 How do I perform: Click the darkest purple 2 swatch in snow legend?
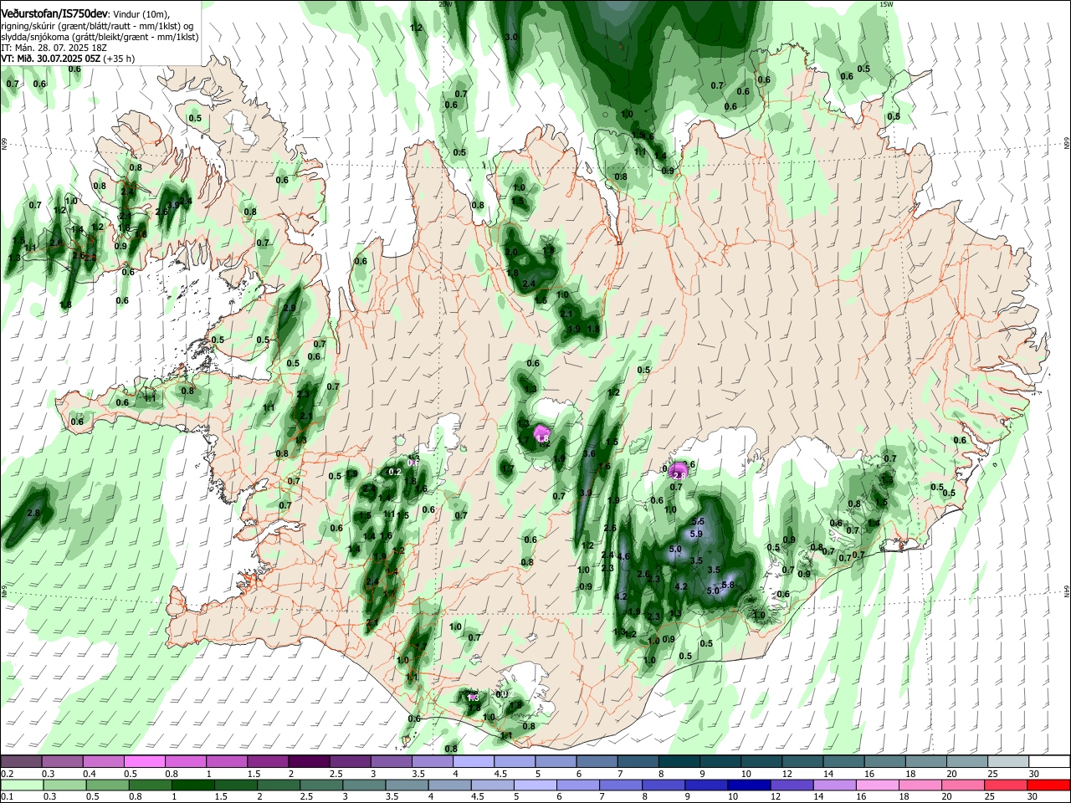pyautogui.click(x=309, y=761)
